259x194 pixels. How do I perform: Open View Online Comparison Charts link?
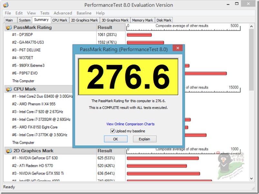pyautogui.click(x=130, y=124)
